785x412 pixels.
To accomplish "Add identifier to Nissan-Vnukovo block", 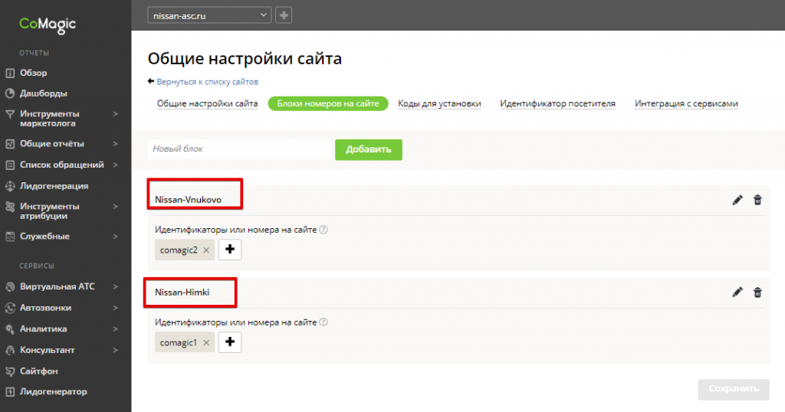I will 230,250.
